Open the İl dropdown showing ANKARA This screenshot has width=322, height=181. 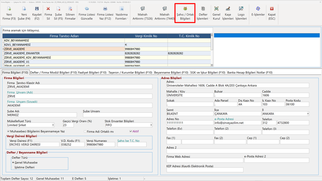(308, 114)
